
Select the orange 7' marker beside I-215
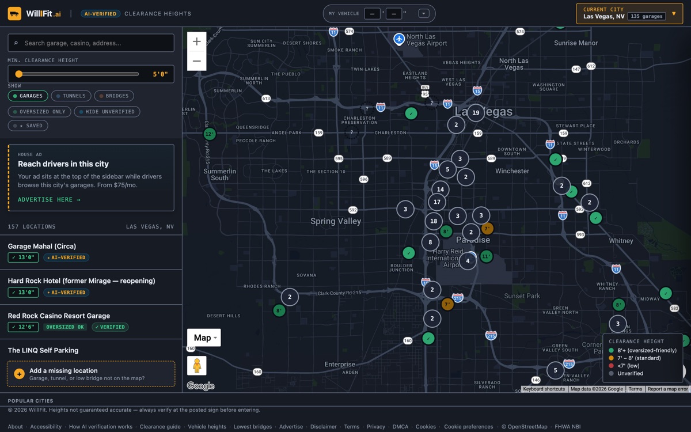click(x=447, y=304)
